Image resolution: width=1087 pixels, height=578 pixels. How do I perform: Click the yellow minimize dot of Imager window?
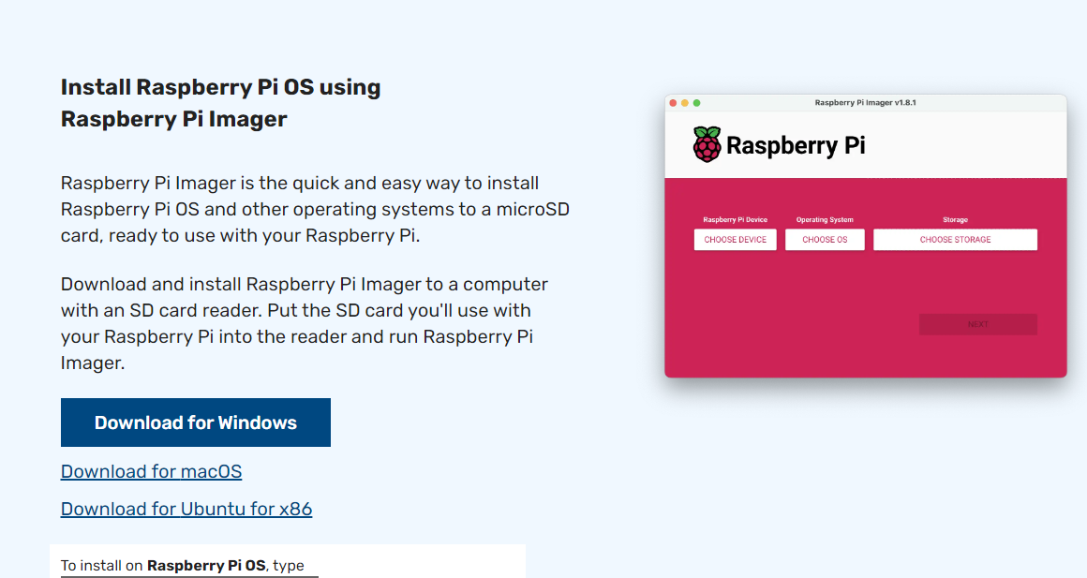point(685,102)
